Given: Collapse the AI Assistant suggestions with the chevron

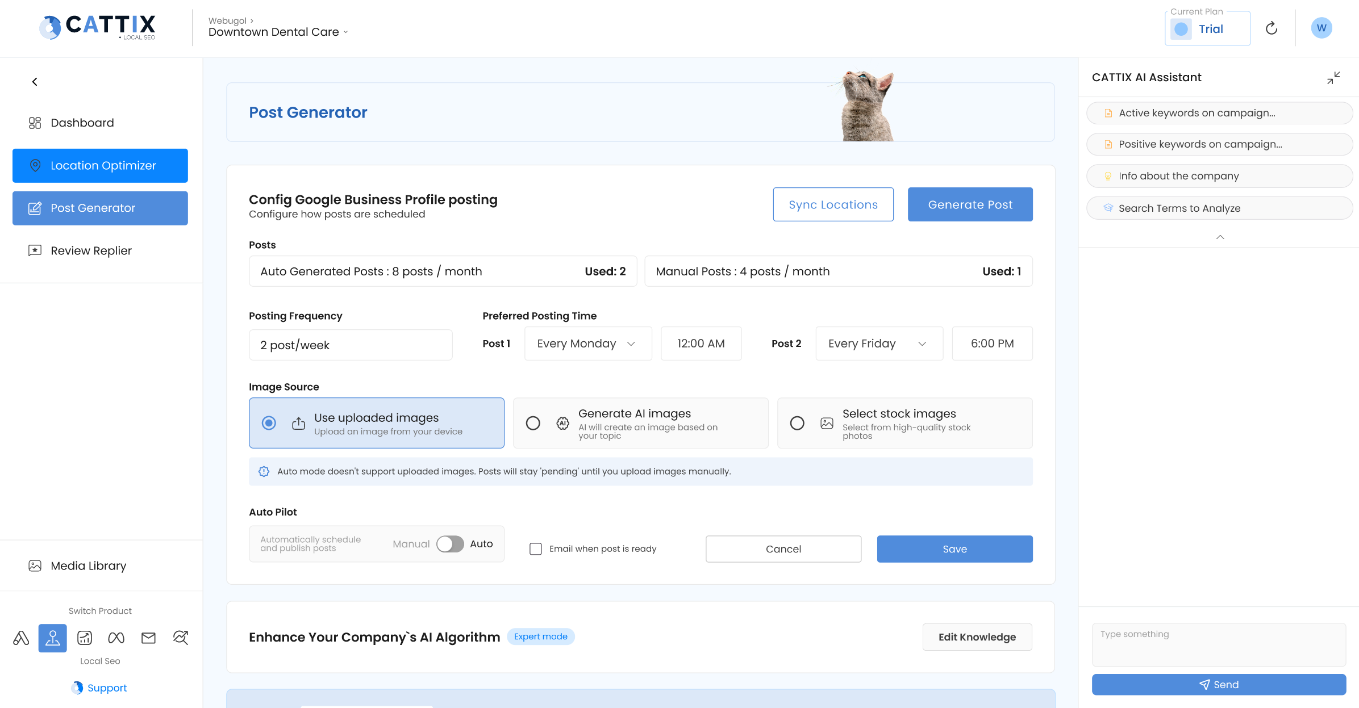Looking at the screenshot, I should (x=1219, y=237).
